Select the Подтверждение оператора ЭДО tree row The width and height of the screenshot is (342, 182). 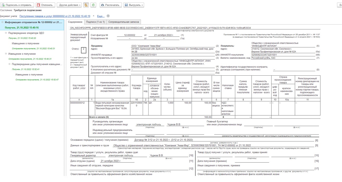click(x=26, y=33)
